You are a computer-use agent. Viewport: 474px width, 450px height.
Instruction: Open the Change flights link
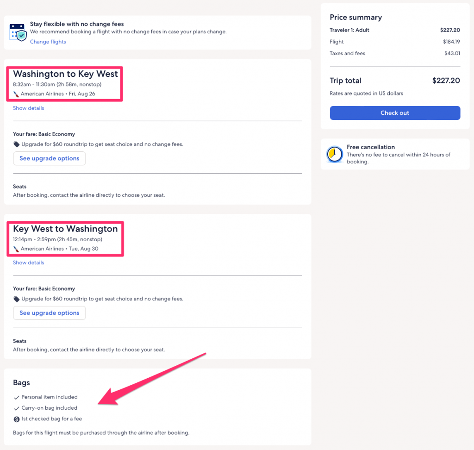48,42
